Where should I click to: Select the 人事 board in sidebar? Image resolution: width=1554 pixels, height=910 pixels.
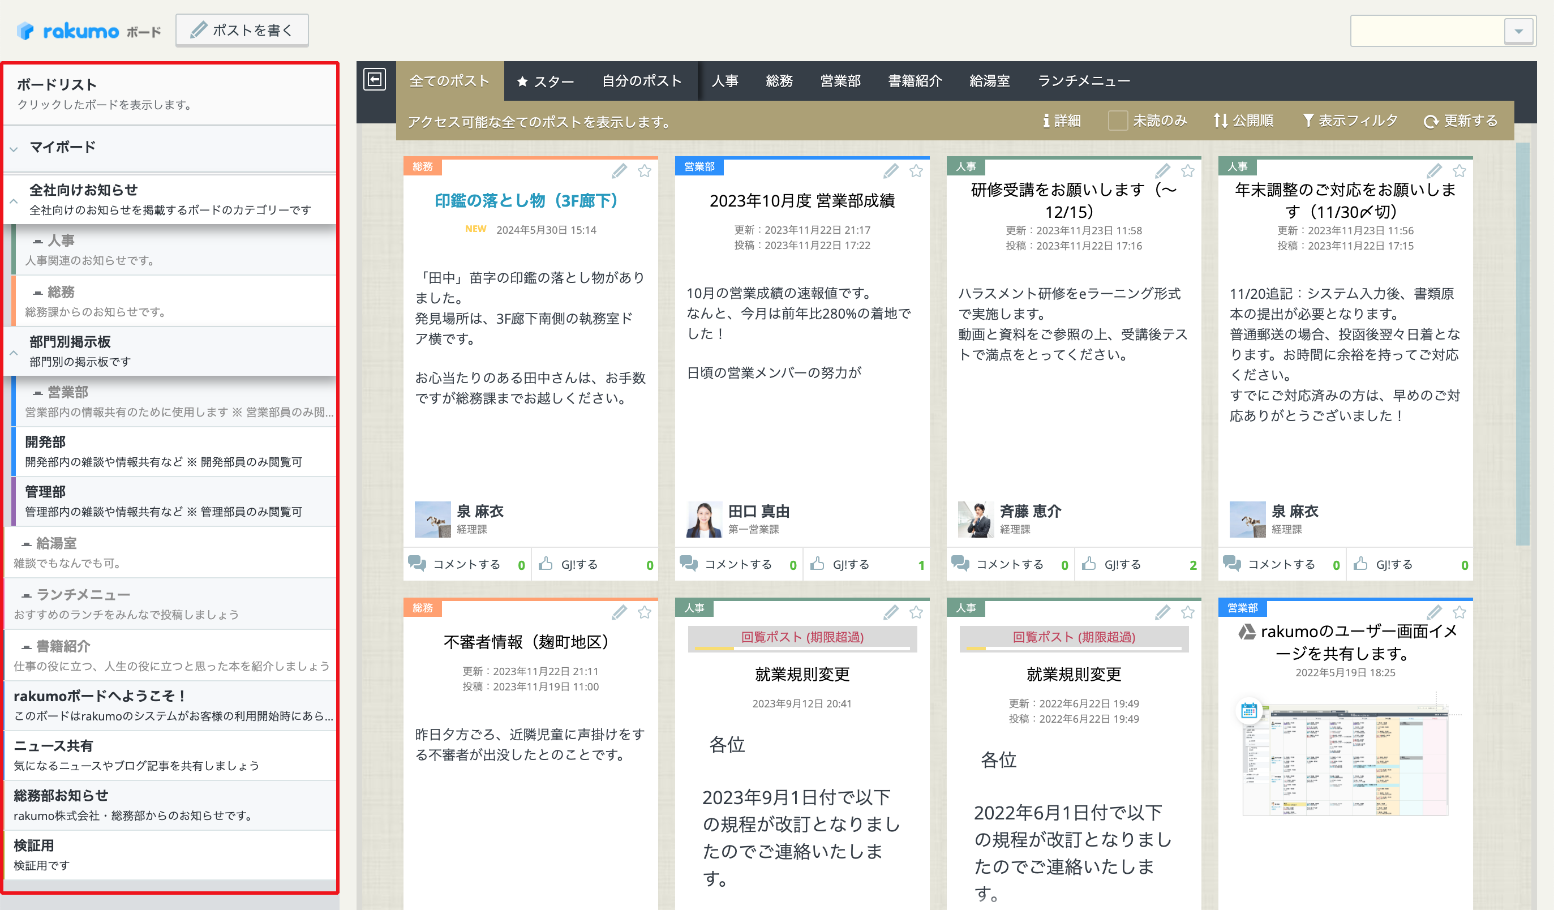pyautogui.click(x=174, y=250)
